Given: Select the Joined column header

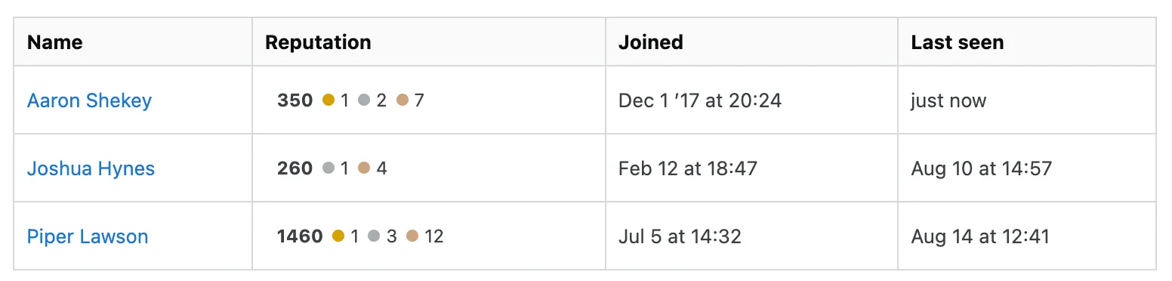Looking at the screenshot, I should pyautogui.click(x=651, y=42).
